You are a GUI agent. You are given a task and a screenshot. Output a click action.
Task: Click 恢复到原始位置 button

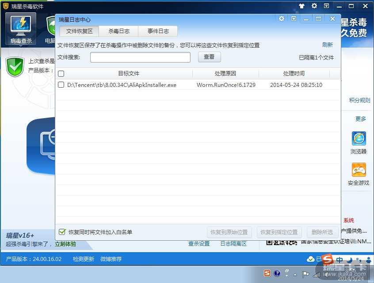[x=229, y=232]
